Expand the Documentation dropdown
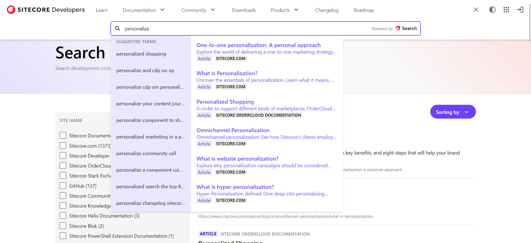The image size is (531, 243). pos(144,10)
